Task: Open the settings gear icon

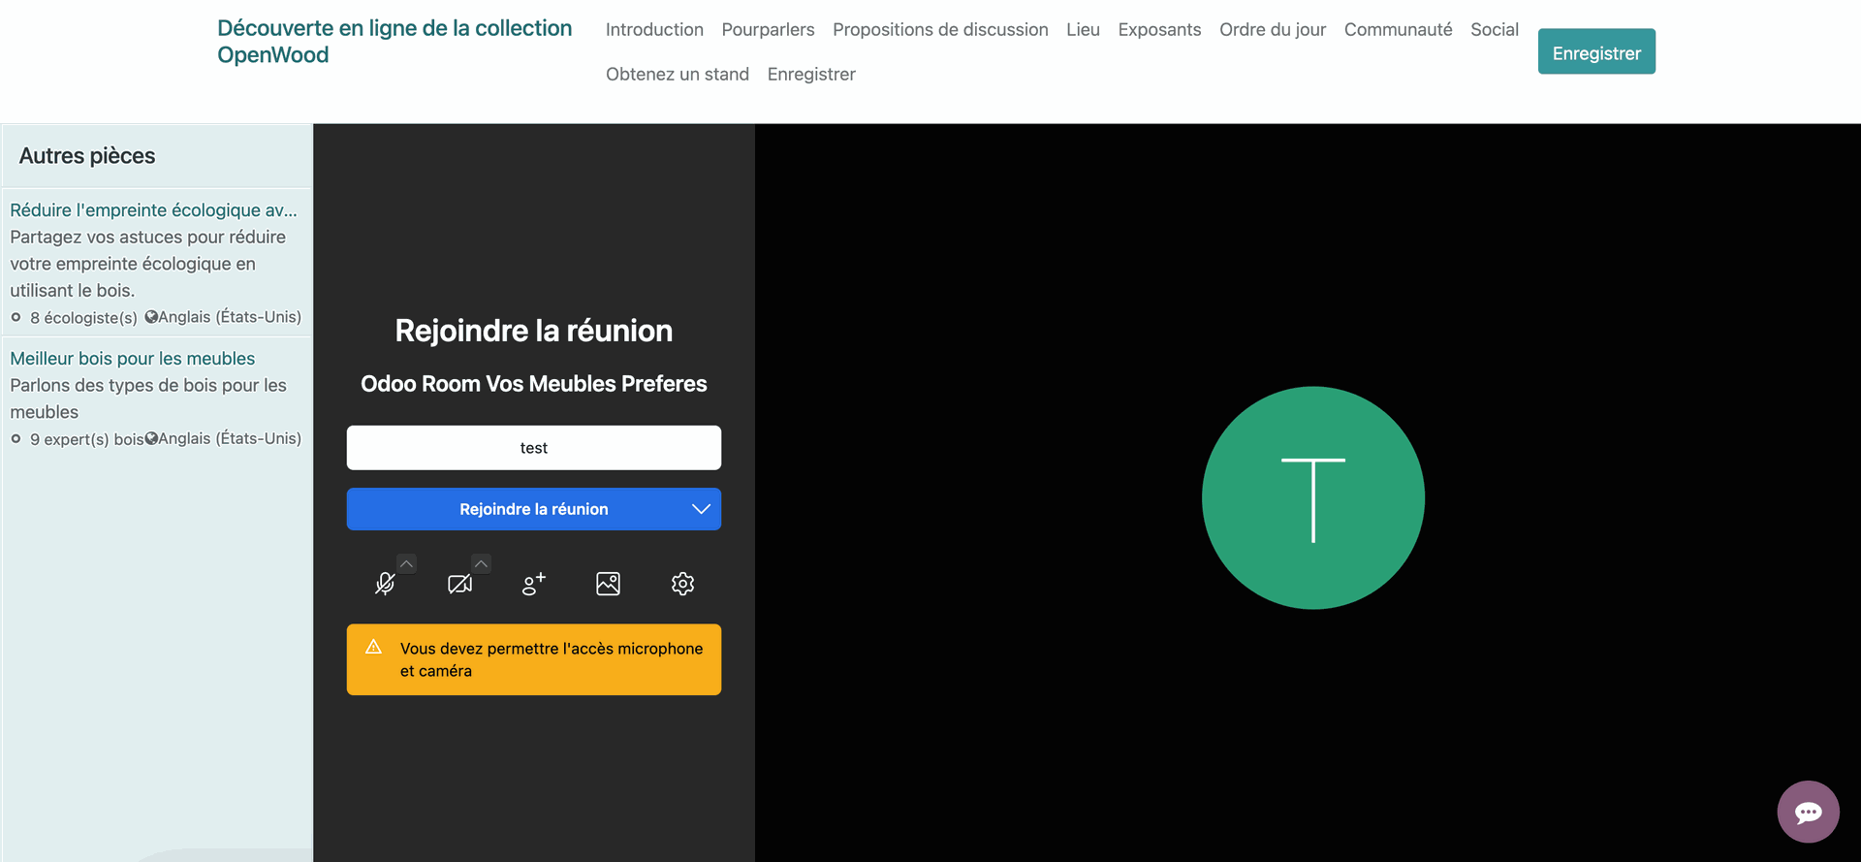Action: pos(682,584)
